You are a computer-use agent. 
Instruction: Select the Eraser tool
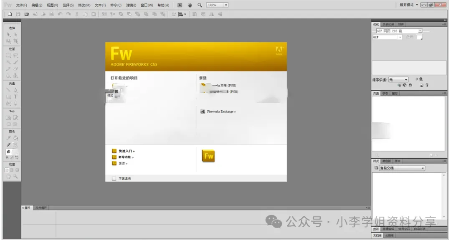[x=15, y=69]
